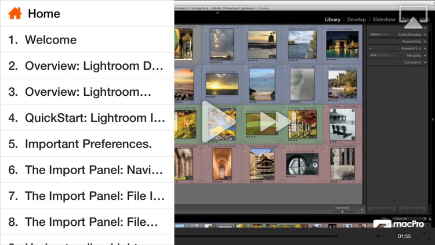Viewport: 435px width, 245px height.
Task: Open lesson 6 The Import Panel: Navi…
Action: pos(87,170)
